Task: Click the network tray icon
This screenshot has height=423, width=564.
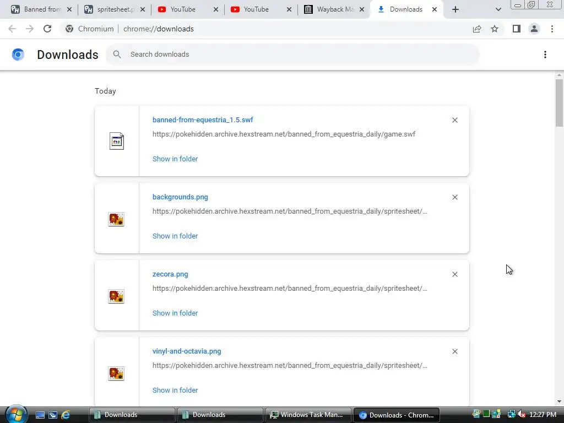Action: tap(511, 415)
